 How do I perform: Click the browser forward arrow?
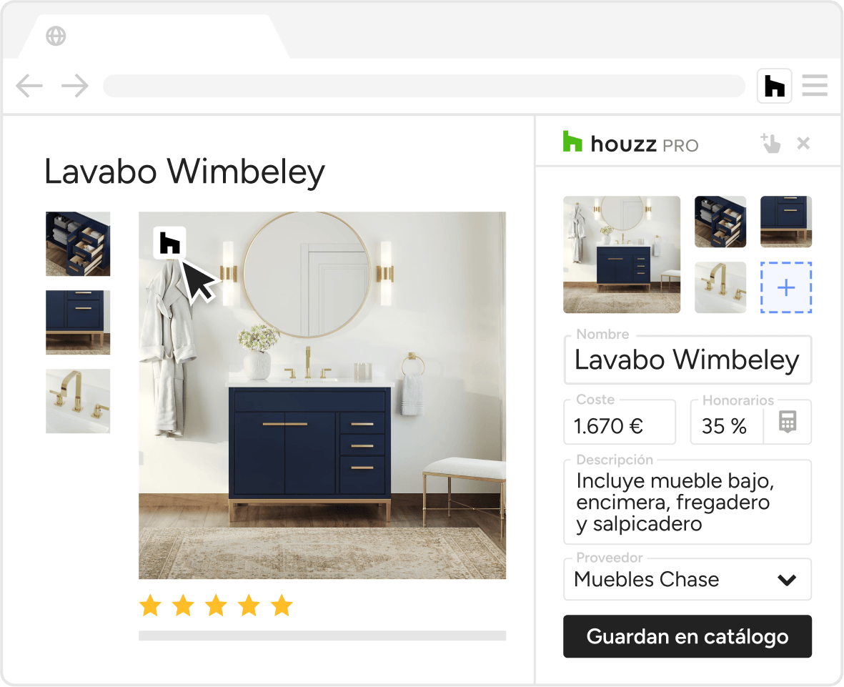pos(75,86)
